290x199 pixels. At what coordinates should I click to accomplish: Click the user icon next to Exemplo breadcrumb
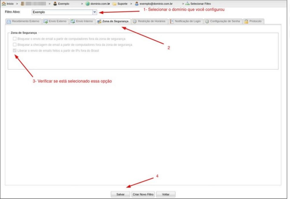(55, 4)
